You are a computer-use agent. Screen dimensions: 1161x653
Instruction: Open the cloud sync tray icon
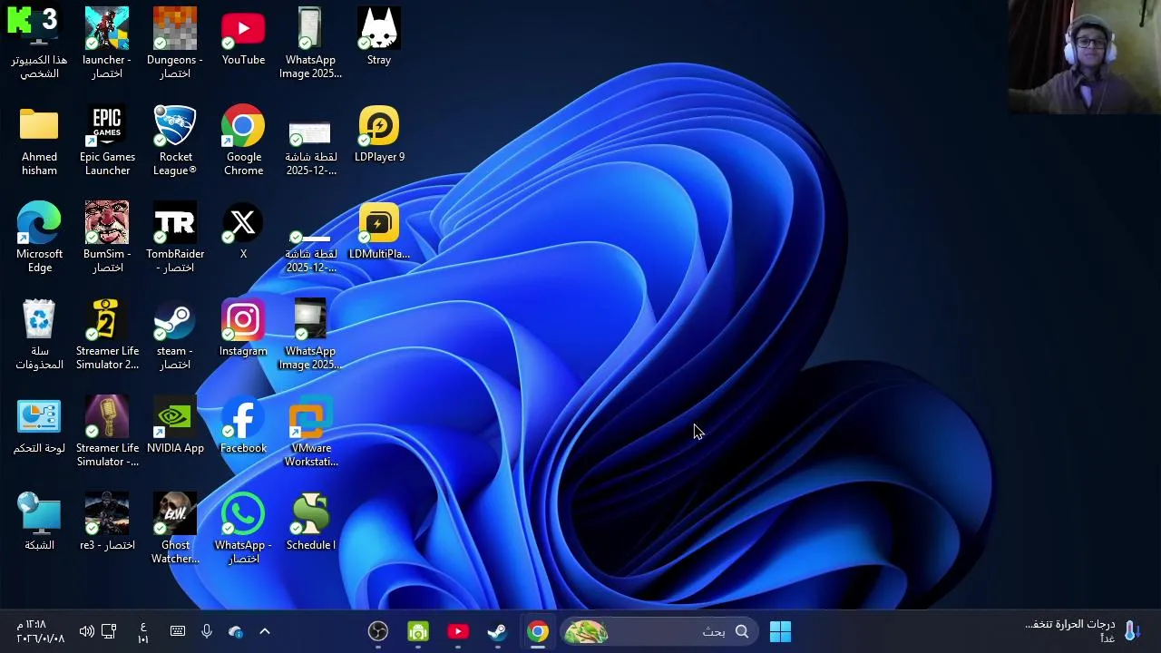[236, 631]
